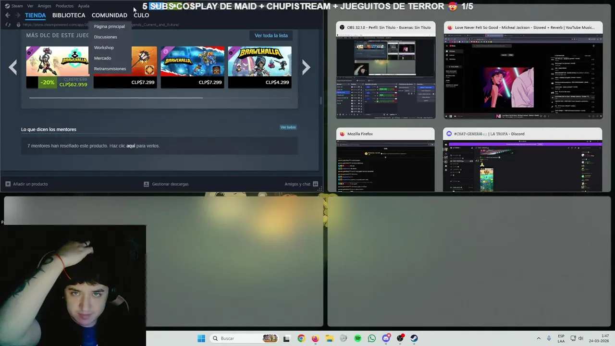
Task: Go forward with Steam's forward arrow
Action: point(18,15)
